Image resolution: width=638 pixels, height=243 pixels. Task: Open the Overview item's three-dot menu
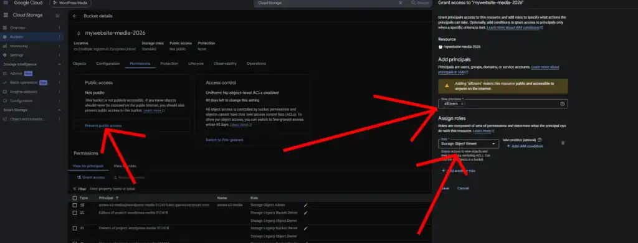tap(59, 27)
